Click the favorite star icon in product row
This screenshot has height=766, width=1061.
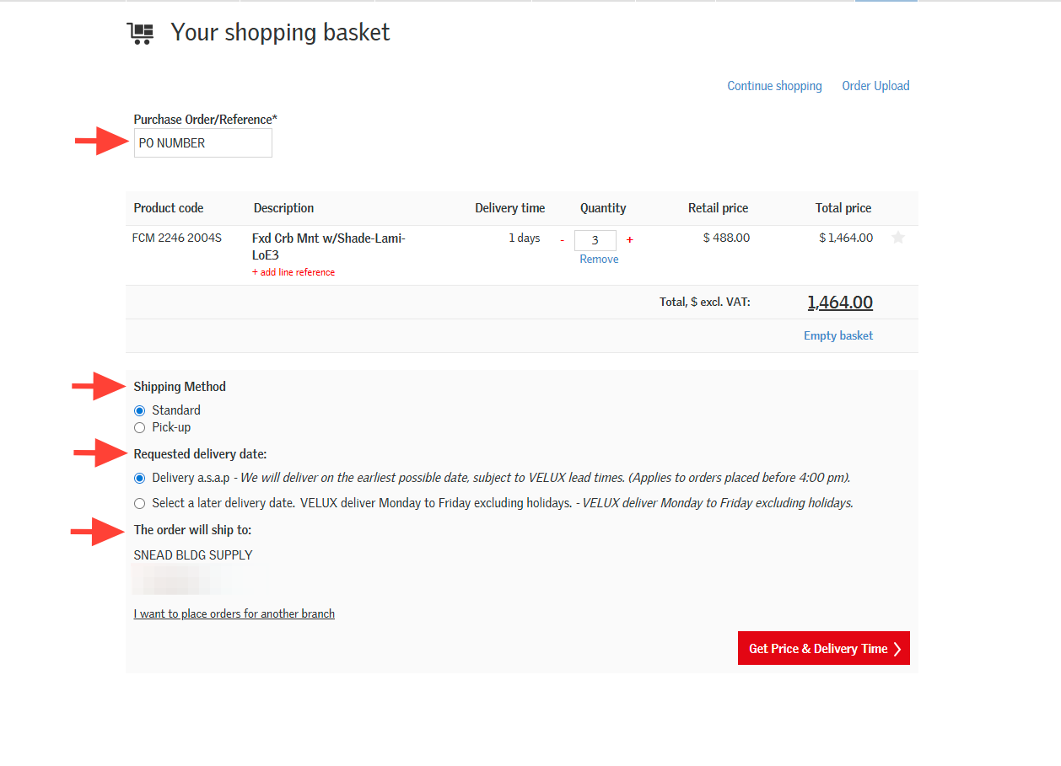coord(898,238)
